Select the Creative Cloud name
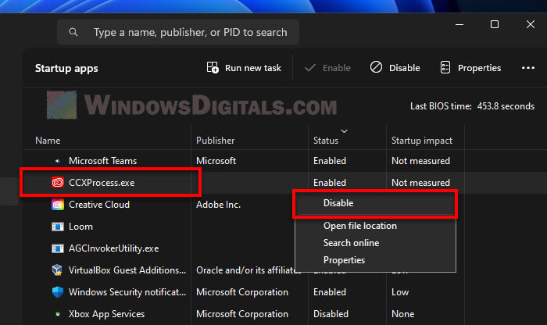 (99, 205)
